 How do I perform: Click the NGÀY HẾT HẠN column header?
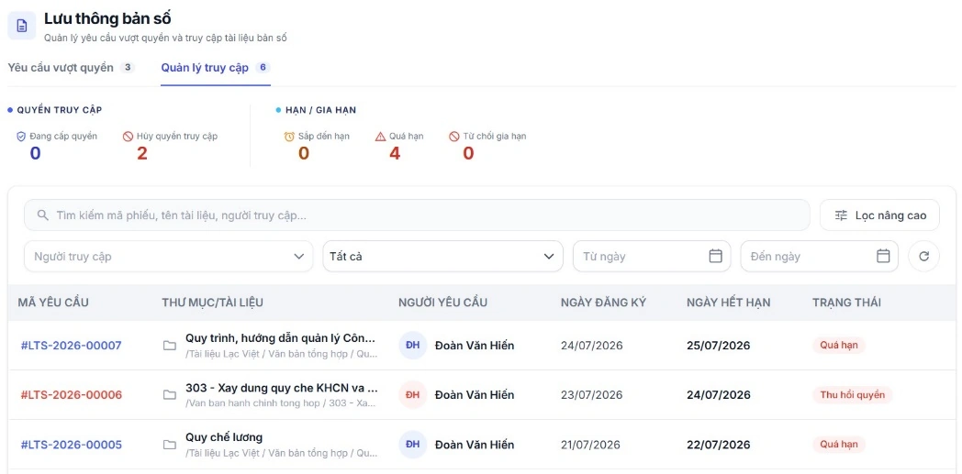click(728, 303)
